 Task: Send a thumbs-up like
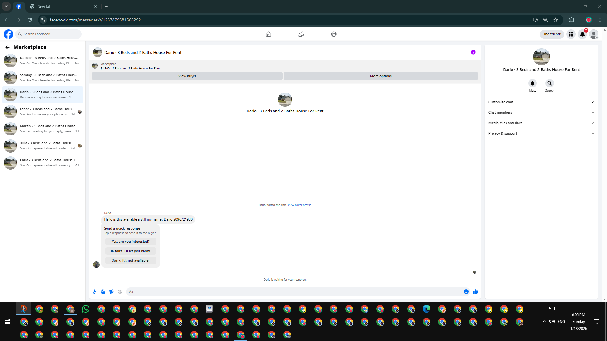[x=475, y=292]
